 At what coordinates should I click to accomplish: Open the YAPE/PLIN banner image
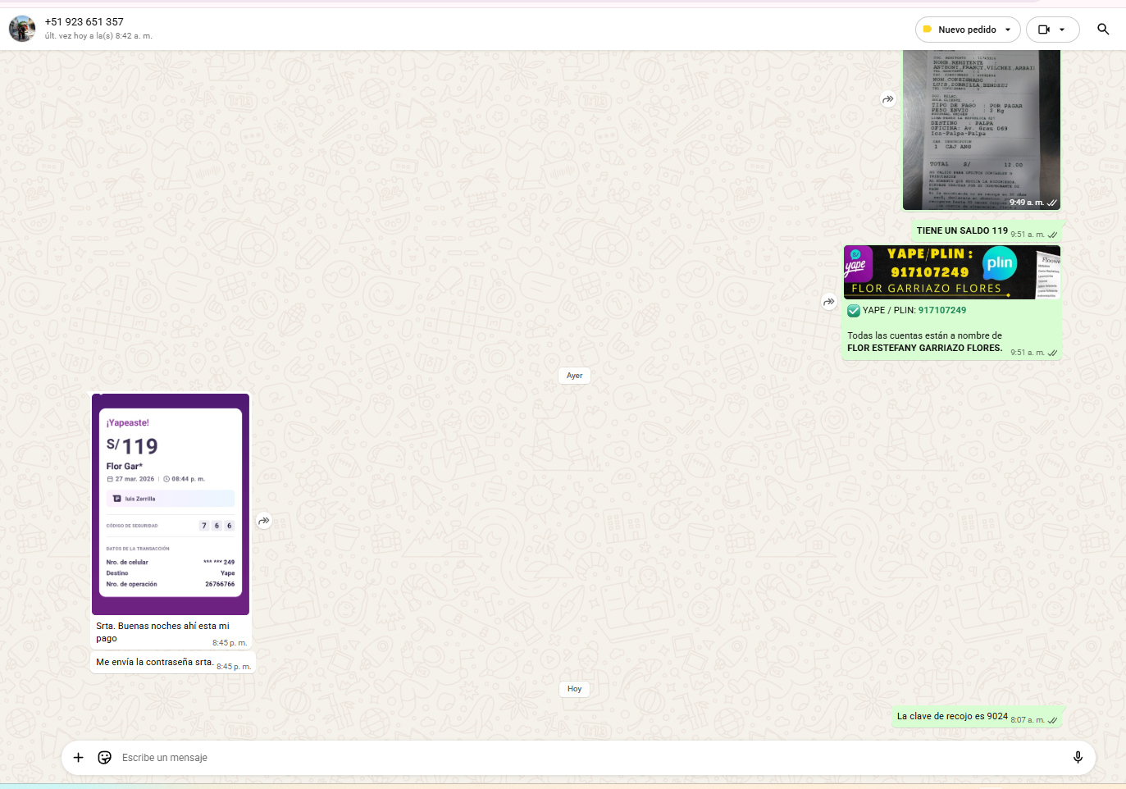951,272
